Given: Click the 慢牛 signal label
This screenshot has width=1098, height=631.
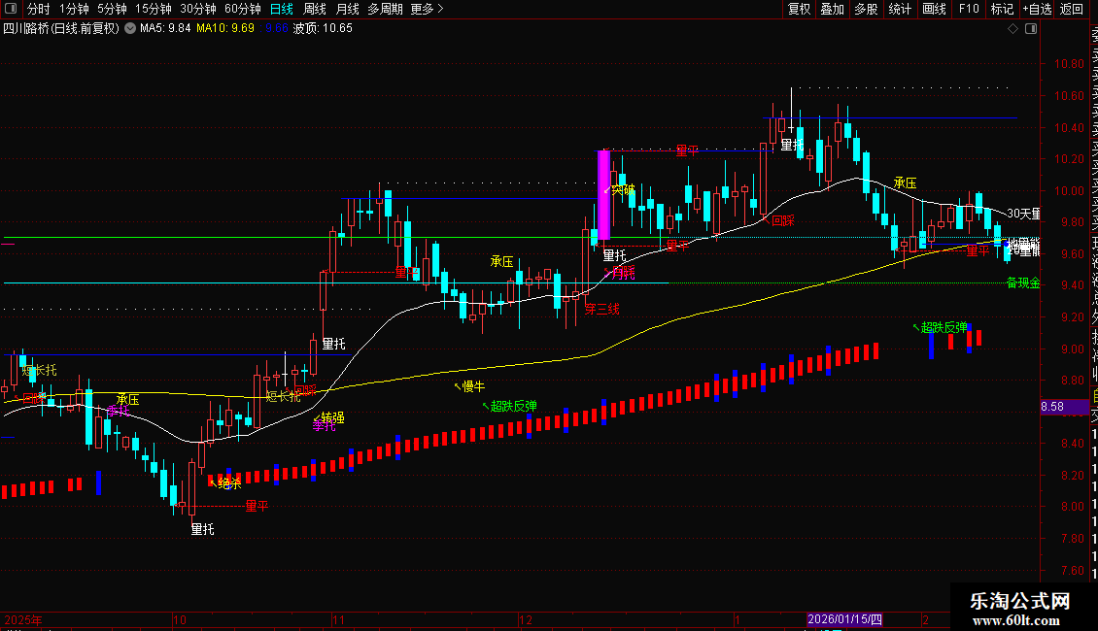Looking at the screenshot, I should [473, 386].
